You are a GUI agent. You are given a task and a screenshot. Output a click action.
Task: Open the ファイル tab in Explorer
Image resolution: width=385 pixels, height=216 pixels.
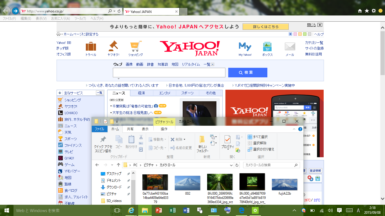(x=99, y=129)
